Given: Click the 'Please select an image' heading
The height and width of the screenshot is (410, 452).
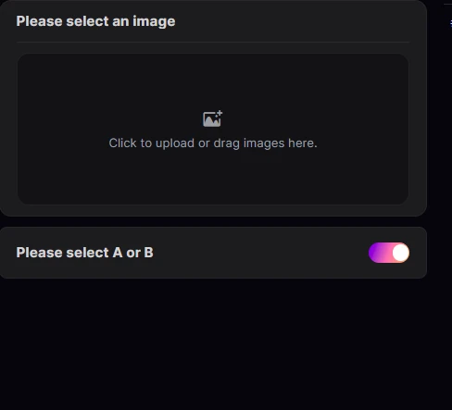Looking at the screenshot, I should (95, 21).
